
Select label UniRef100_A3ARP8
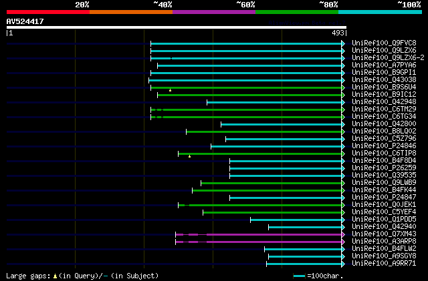(384, 242)
